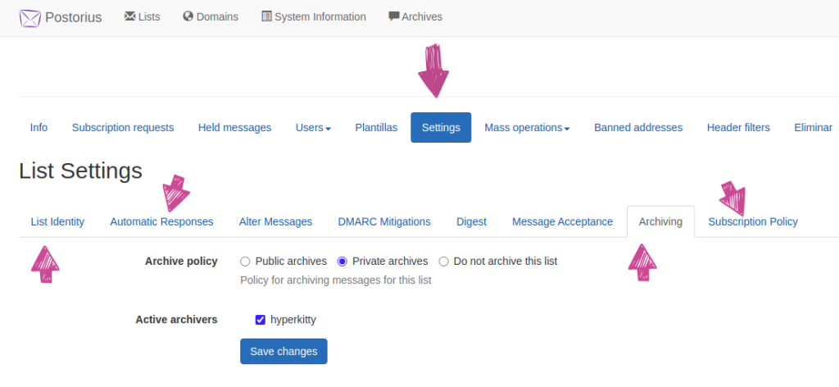The width and height of the screenshot is (839, 387).
Task: Switch to the List Identity tab
Action: coord(58,221)
